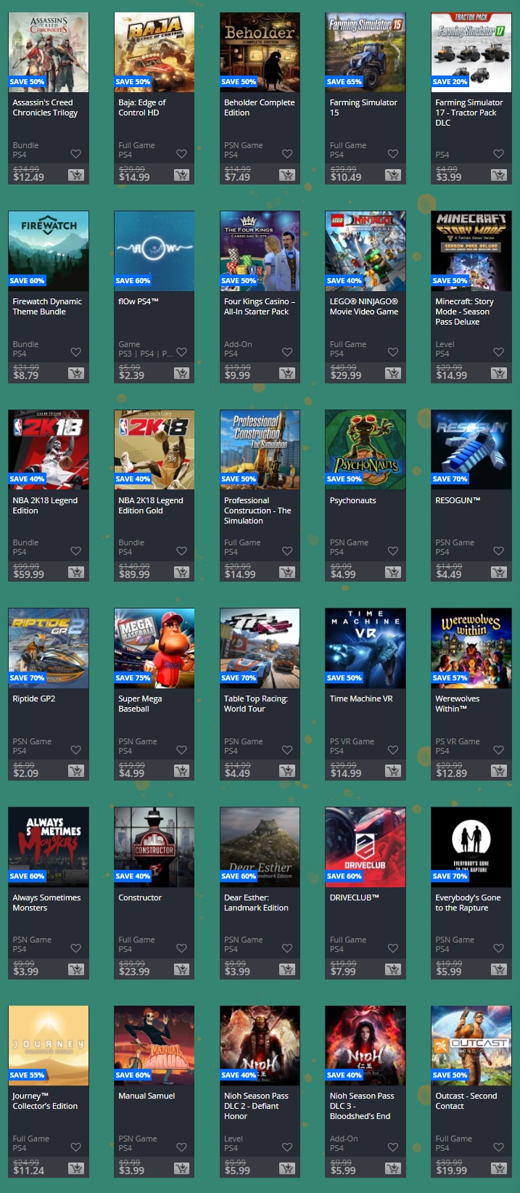Open Manual Samuel title link
This screenshot has height=1193, width=520.
146,1096
